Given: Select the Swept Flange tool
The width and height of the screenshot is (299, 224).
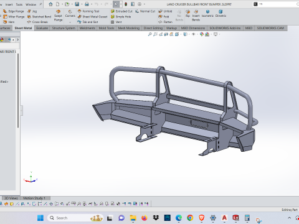Looking at the screenshot, I should pyautogui.click(x=58, y=16).
